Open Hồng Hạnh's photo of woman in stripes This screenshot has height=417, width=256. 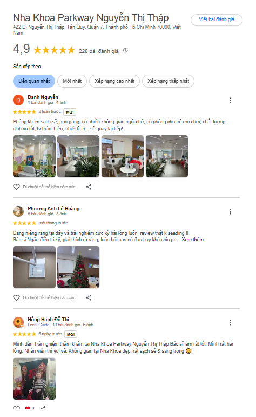[34, 379]
